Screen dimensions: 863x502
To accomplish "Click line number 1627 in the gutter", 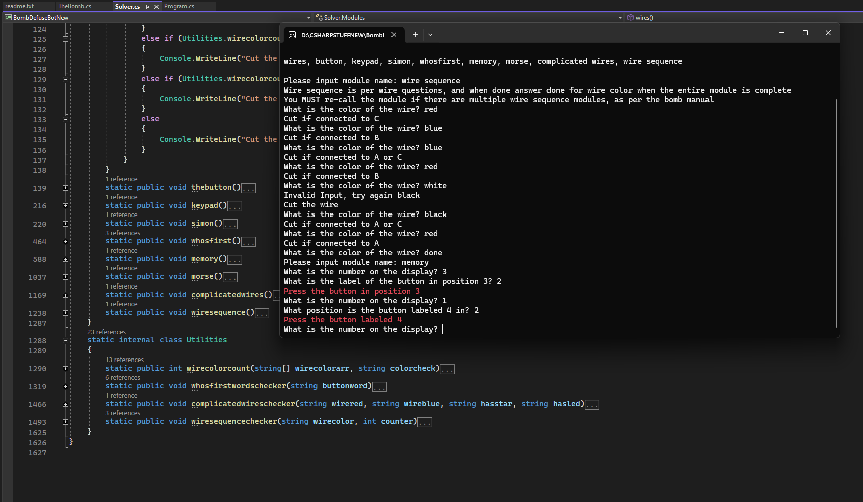I will click(37, 453).
